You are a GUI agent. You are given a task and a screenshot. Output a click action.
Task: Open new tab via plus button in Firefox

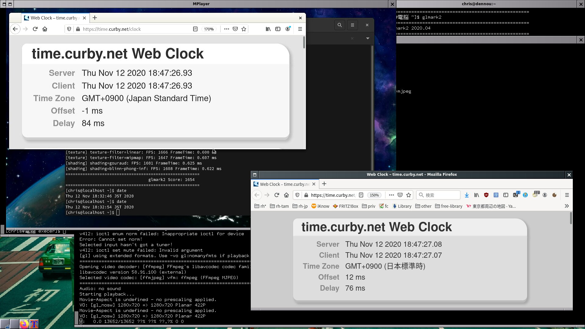(x=324, y=184)
